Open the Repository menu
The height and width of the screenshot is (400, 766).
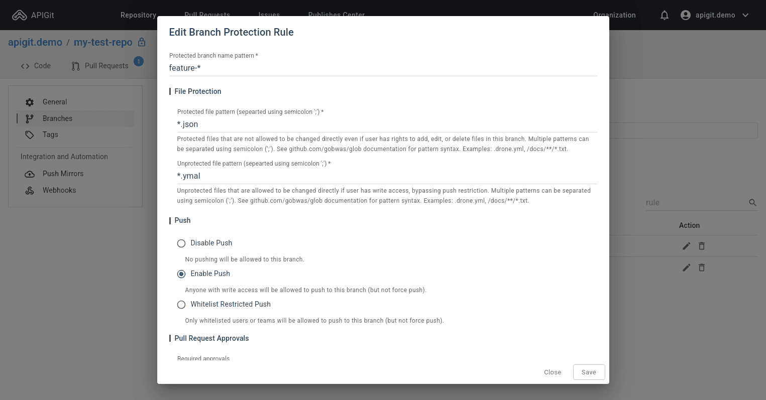(138, 15)
